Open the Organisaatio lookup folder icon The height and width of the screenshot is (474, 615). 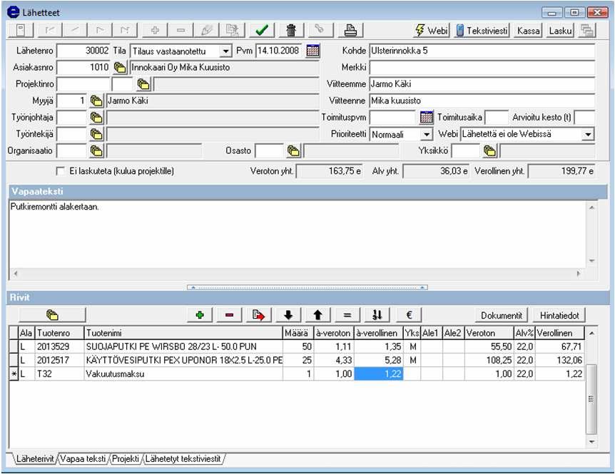(x=96, y=151)
